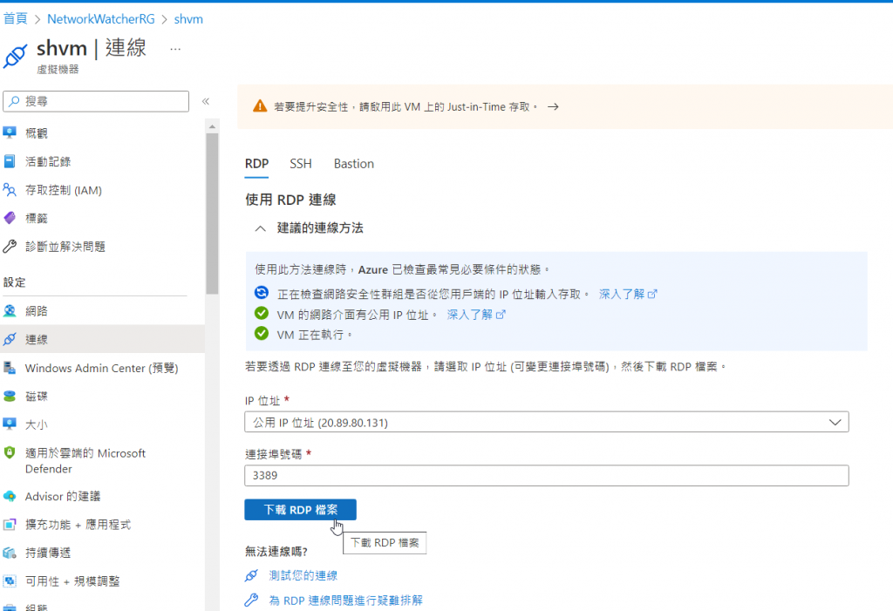
Task: Open the IP 位址 dropdown
Action: click(x=546, y=422)
